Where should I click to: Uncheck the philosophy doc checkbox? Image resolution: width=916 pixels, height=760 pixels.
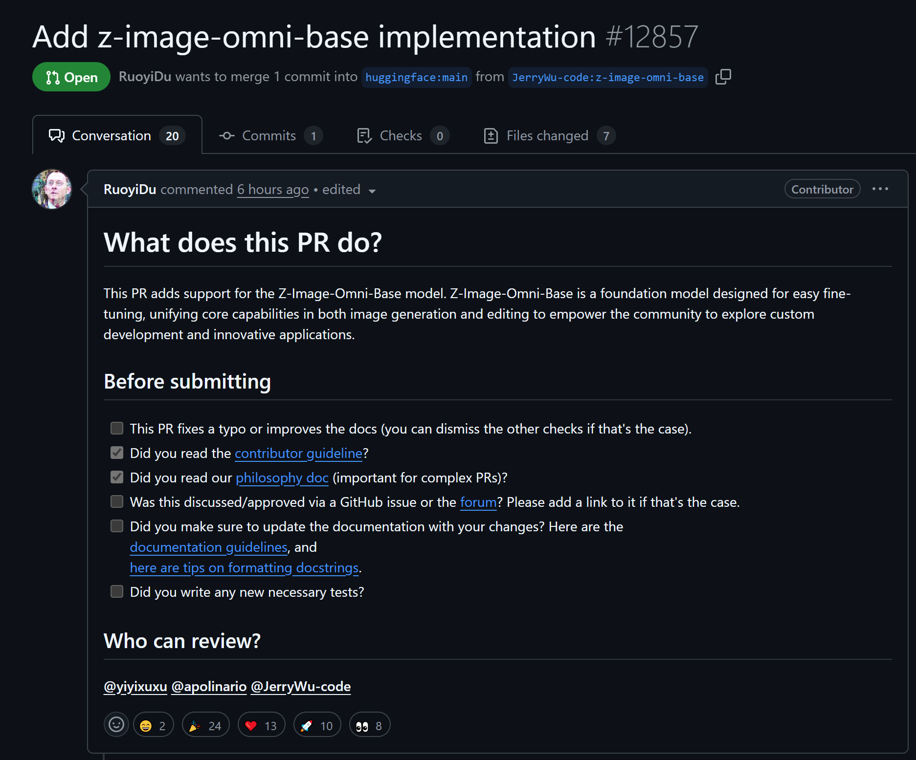[x=117, y=478]
